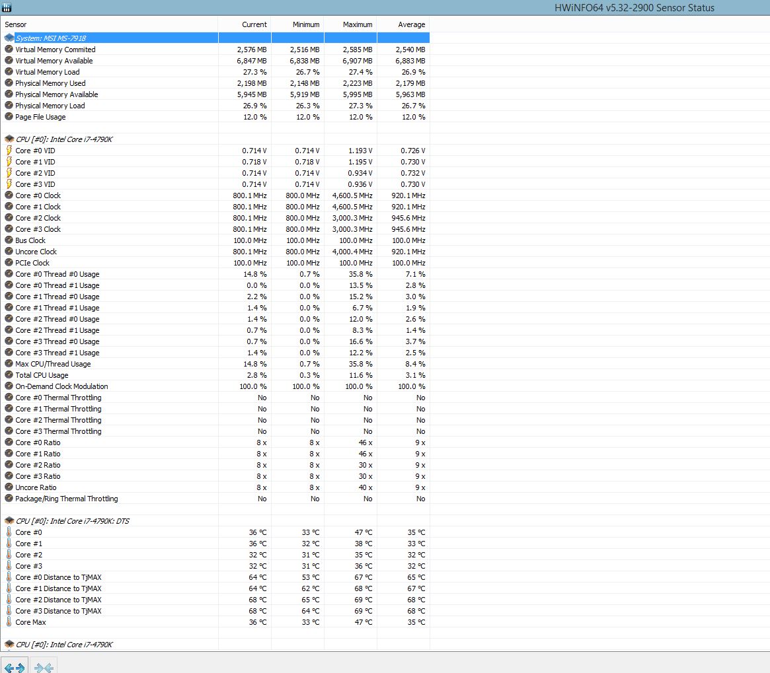Click the 2,576 MB current value
This screenshot has width=770, height=673.
click(x=252, y=49)
